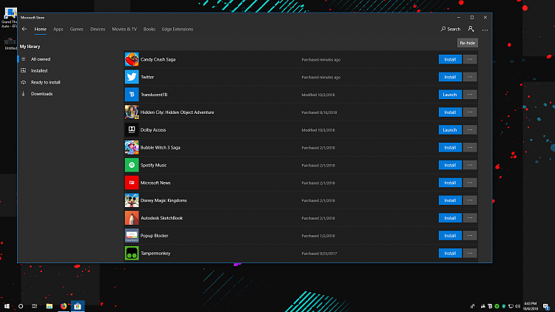Click the Autodesk SketchBook pencil icon

132,218
